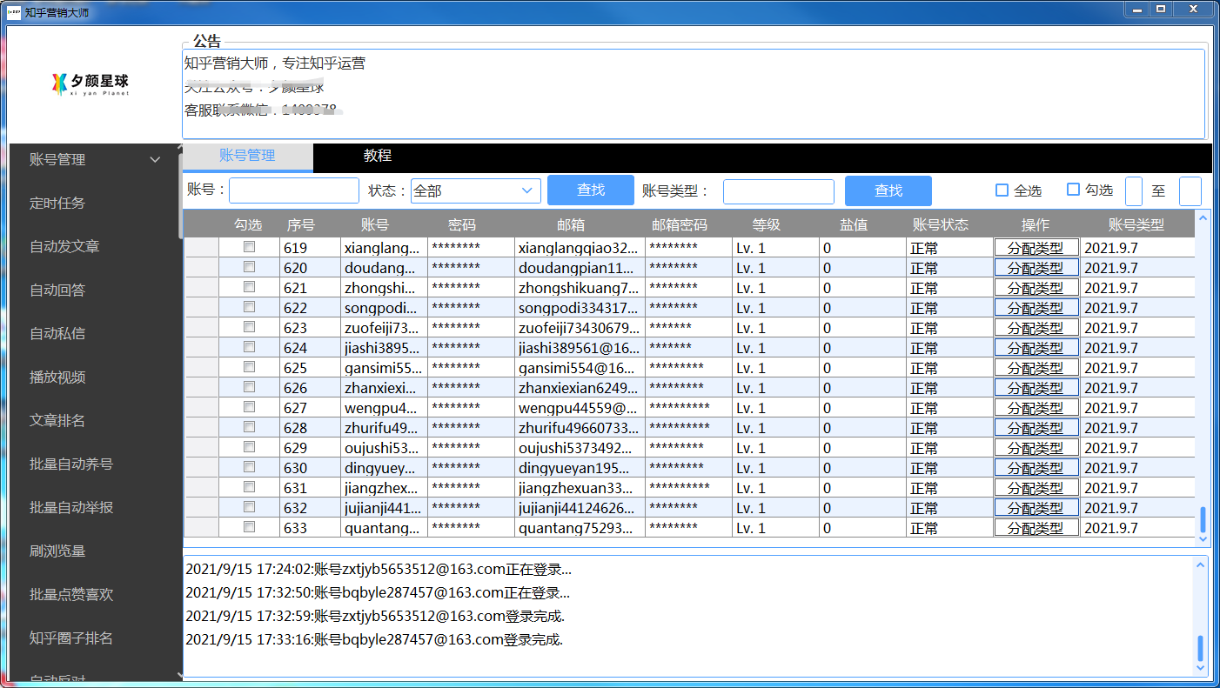Click the app icon in title bar

coord(14,12)
